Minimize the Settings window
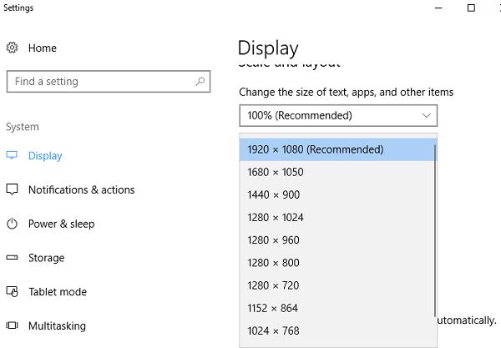Image resolution: width=501 pixels, height=348 pixels. tap(438, 8)
